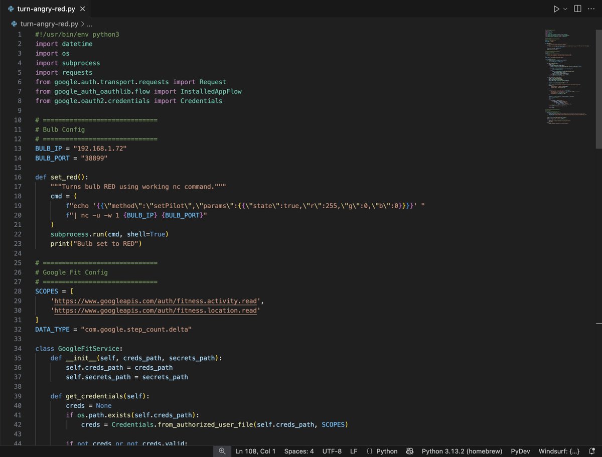Screen dimensions: 602x457
Task: Click the '# Bulb Config' comment
Action: pyautogui.click(x=60, y=129)
